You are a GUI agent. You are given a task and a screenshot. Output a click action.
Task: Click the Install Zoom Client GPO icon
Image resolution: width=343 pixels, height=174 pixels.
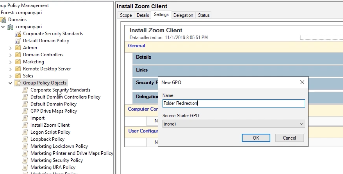click(25, 125)
